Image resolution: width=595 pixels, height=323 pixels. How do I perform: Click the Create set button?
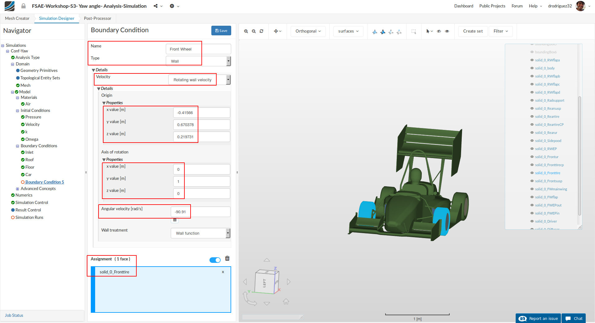click(x=473, y=31)
